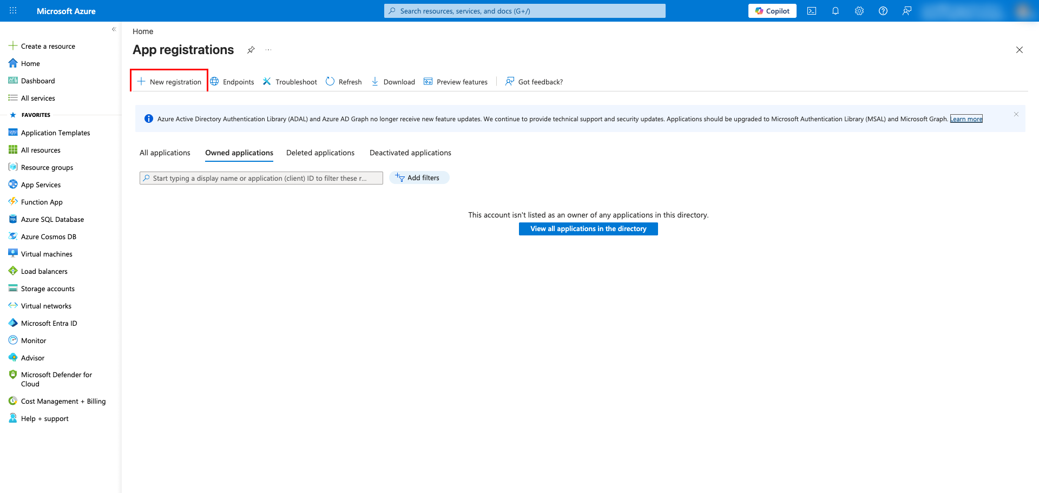Screen dimensions: 1039x493
Task: View all applications in the directory
Action: [588, 229]
